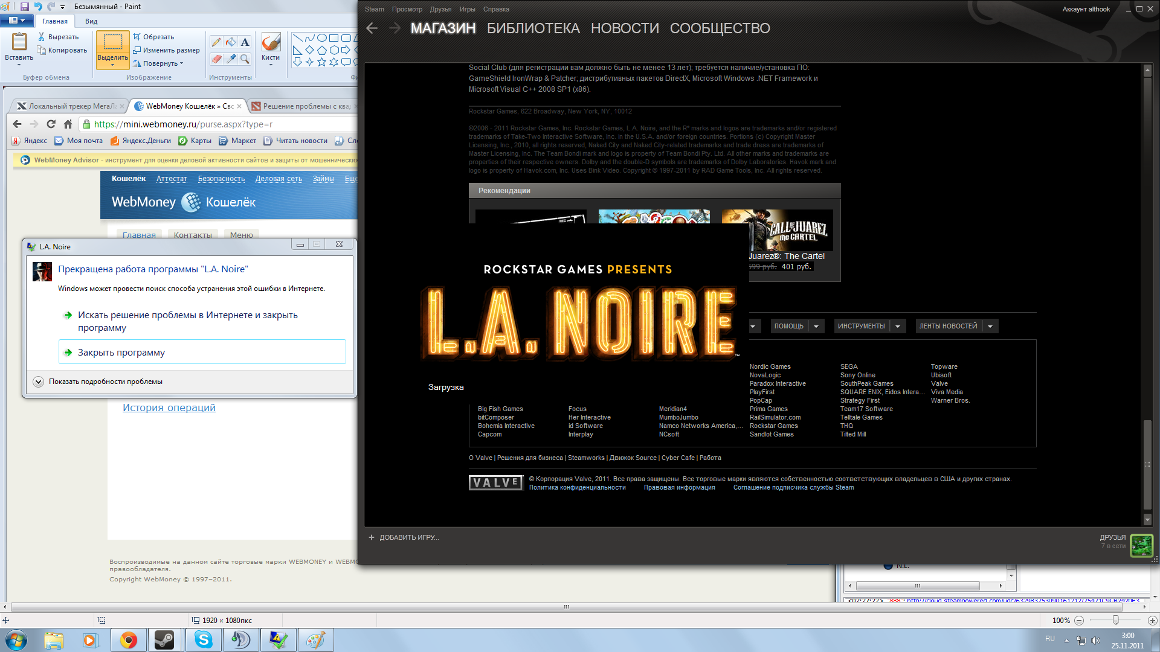
Task: Expand the ИНСТРУМЕНТЫ dropdown arrow in Steam
Action: (x=898, y=327)
